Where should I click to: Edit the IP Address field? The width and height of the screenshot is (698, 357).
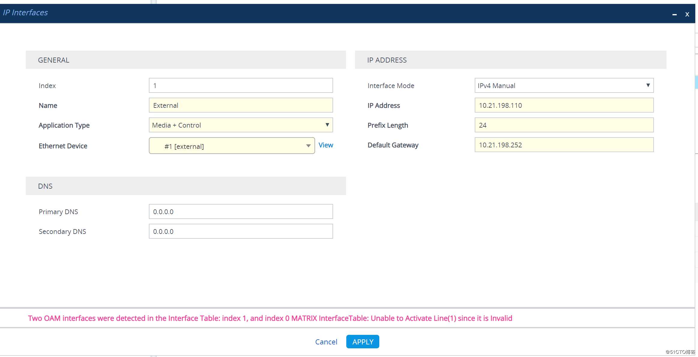[x=564, y=105]
